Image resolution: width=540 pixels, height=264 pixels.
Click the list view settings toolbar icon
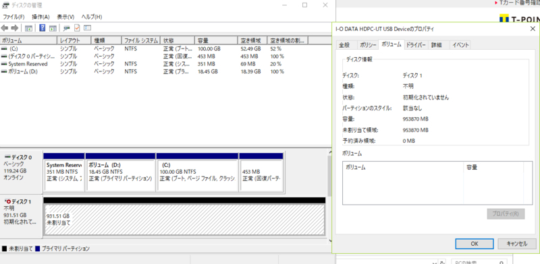(87, 28)
